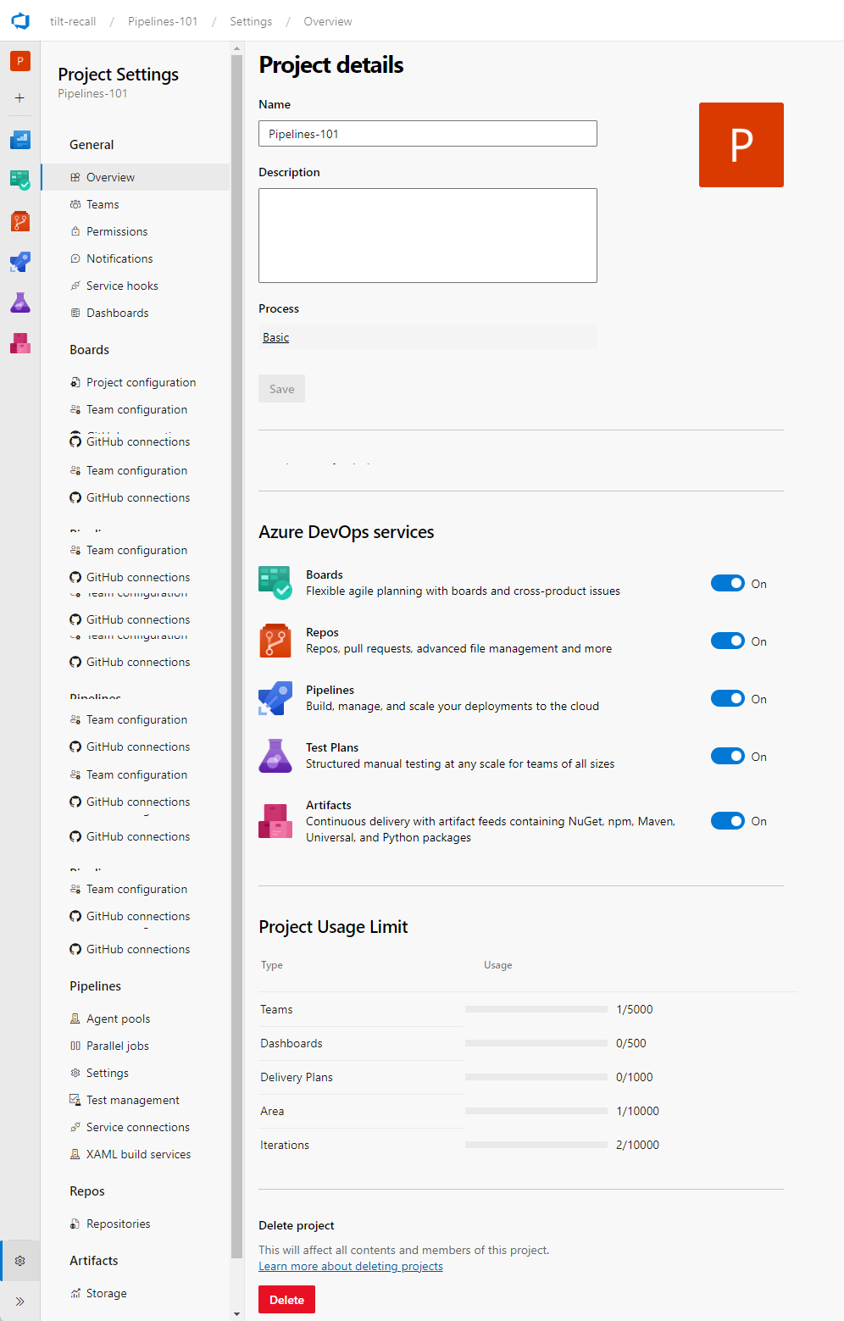Open Test Plans from the left rail

(19, 302)
